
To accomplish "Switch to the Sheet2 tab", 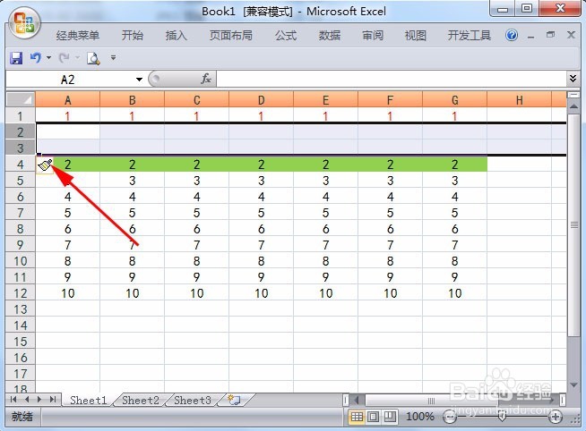I will point(140,400).
